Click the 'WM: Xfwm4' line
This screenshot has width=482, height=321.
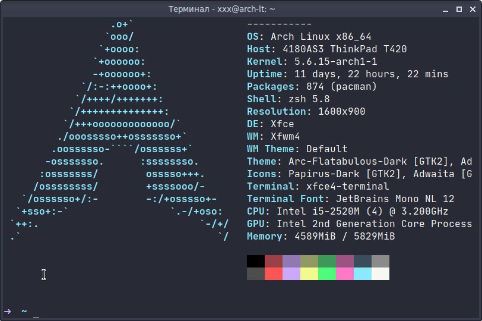273,136
